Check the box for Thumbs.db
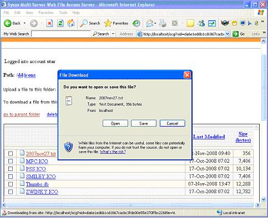This screenshot has height=218, width=268. (11, 184)
